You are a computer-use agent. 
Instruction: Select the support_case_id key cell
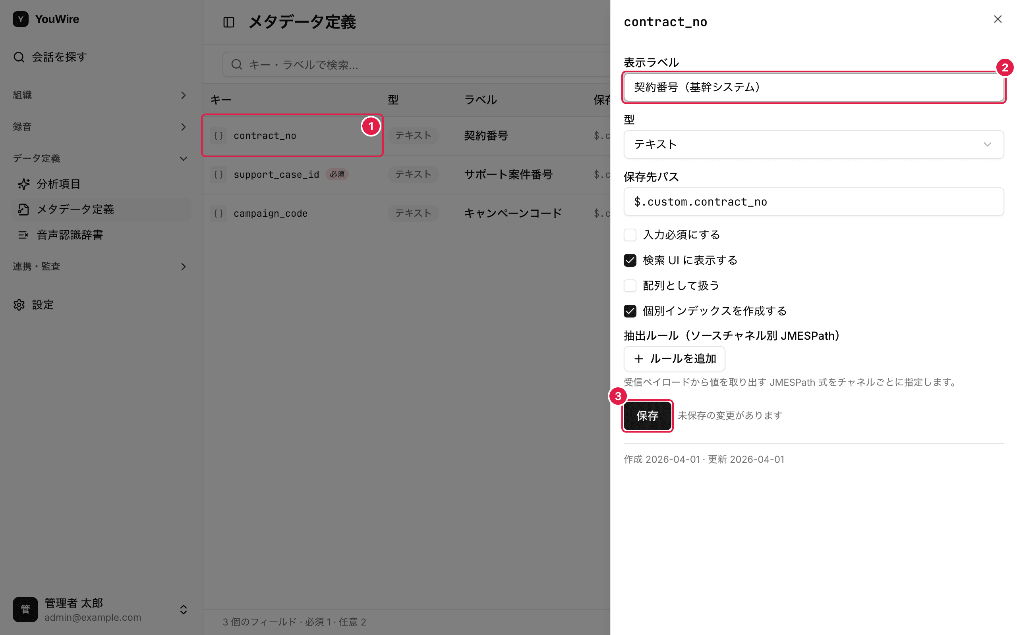(x=292, y=174)
